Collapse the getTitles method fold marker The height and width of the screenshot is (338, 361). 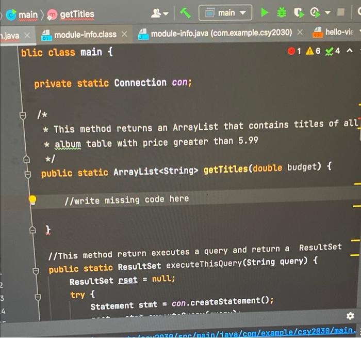tap(28, 174)
